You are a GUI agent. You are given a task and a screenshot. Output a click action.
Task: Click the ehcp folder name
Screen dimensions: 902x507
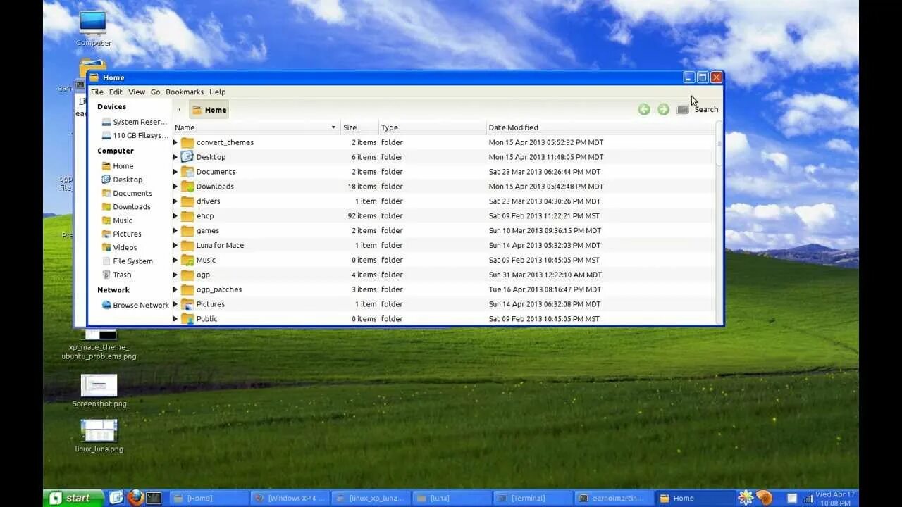(205, 216)
